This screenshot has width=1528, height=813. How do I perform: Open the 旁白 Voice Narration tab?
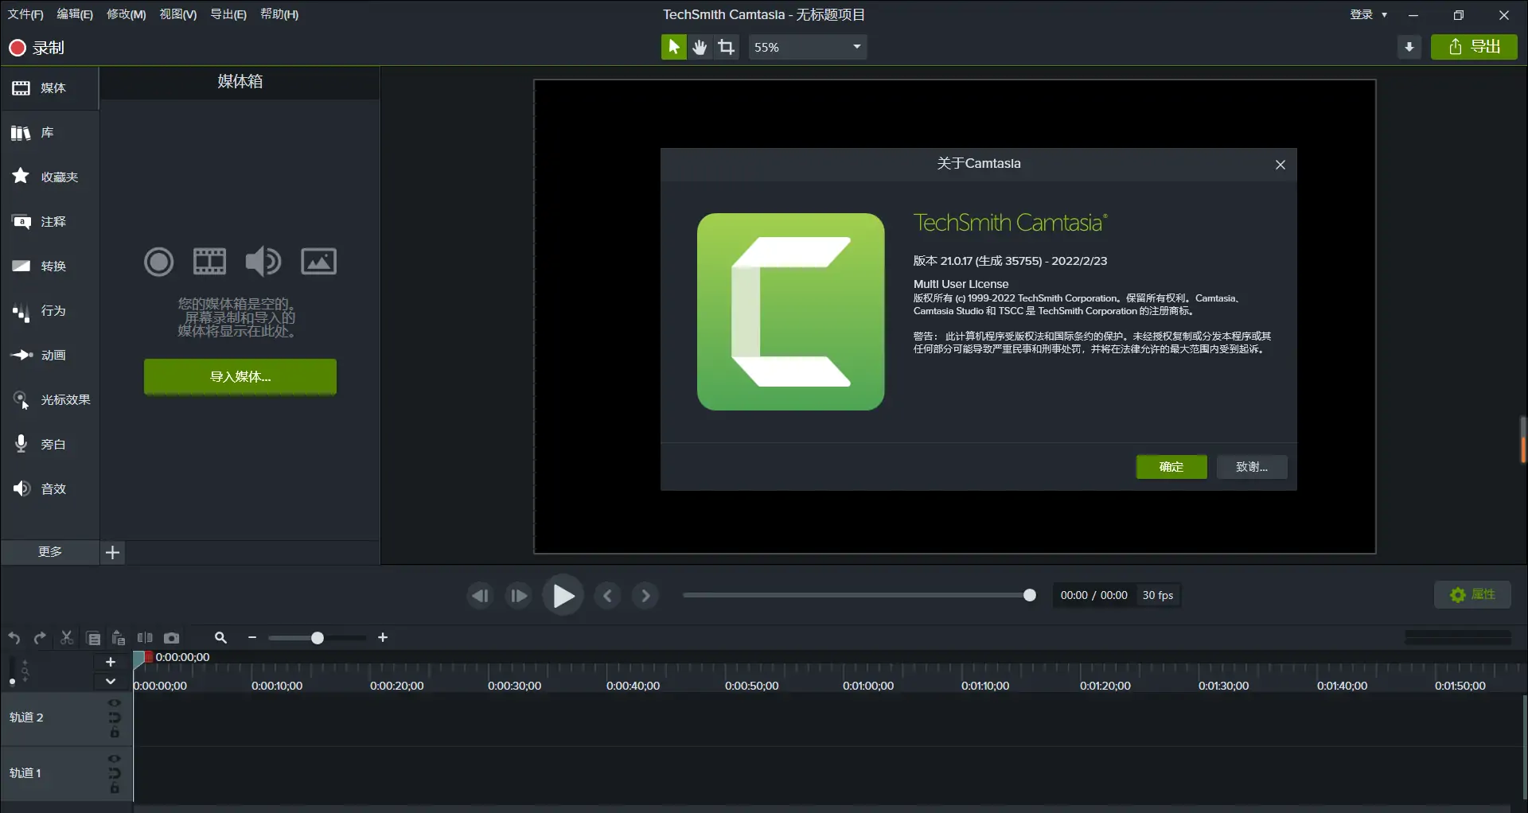49,444
